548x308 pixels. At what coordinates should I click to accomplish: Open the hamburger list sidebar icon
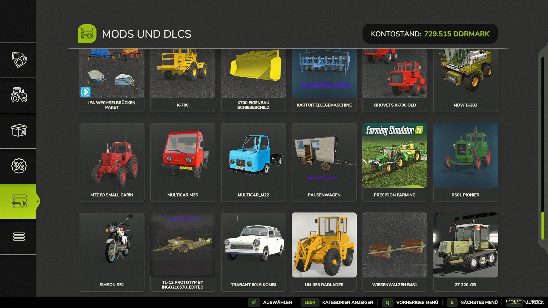19,236
